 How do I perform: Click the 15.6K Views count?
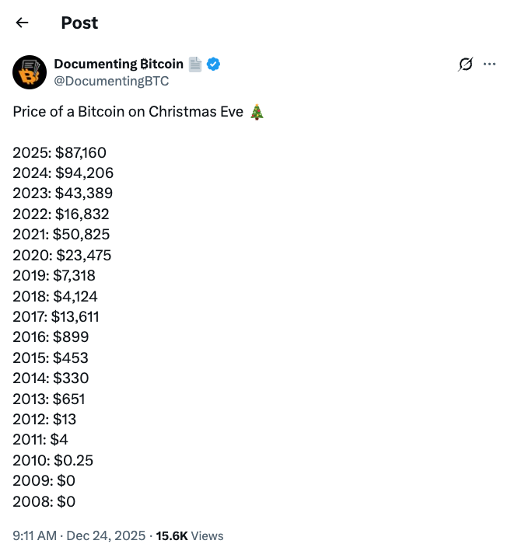(190, 535)
